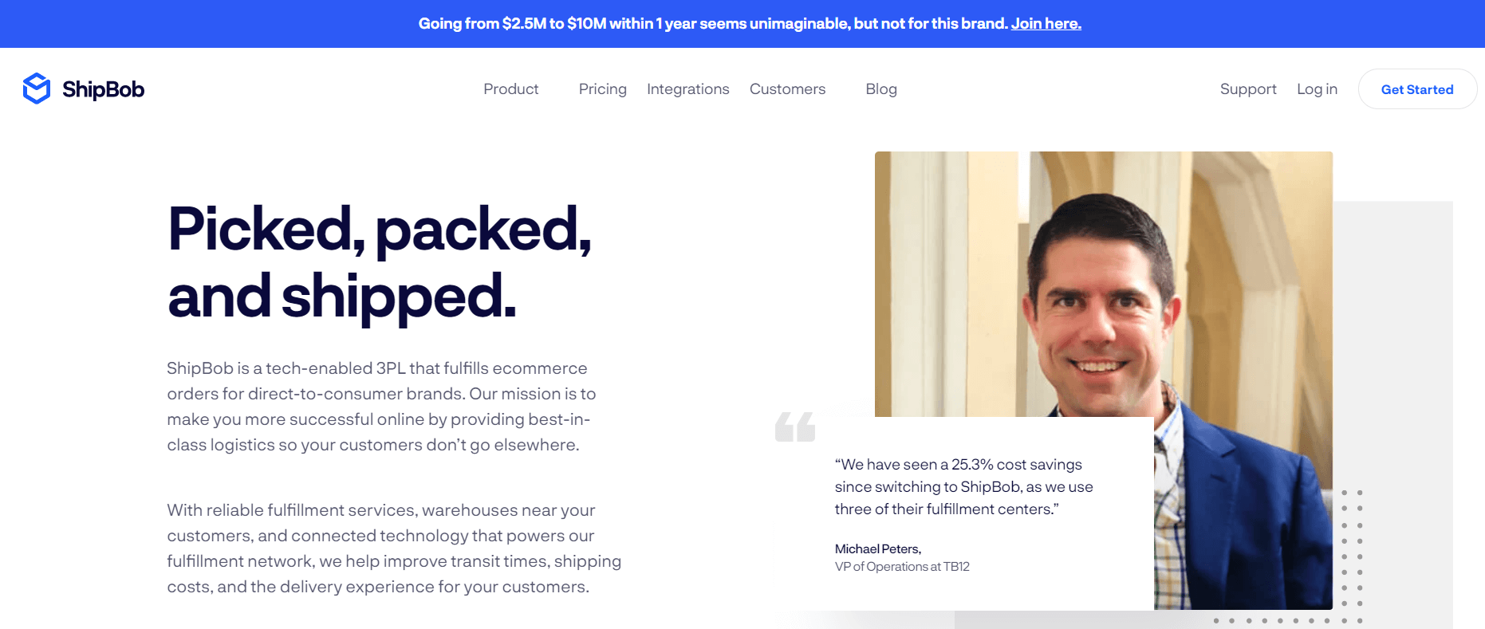Open the Product menu
The height and width of the screenshot is (629, 1485).
click(510, 89)
